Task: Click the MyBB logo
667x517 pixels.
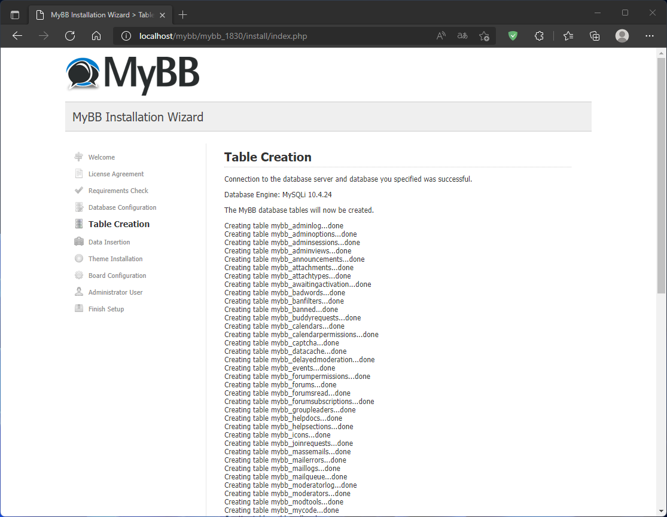Action: click(x=133, y=75)
